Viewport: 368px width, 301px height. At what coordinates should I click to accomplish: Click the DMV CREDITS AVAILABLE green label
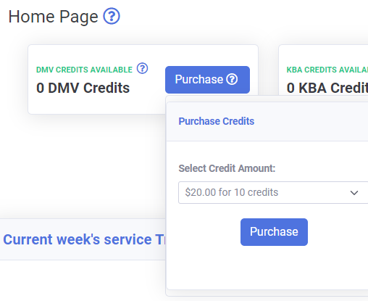click(84, 70)
